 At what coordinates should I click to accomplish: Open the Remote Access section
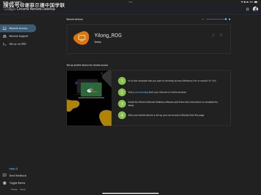click(x=18, y=28)
